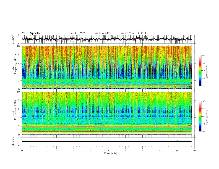This screenshot has height=169, width=219.
Task: Click the time axis tick label "3"
Action: (x=74, y=150)
